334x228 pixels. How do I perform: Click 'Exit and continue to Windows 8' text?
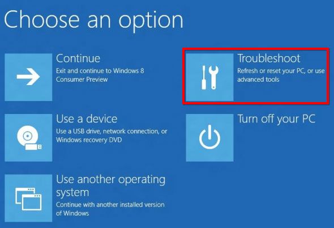(100, 71)
